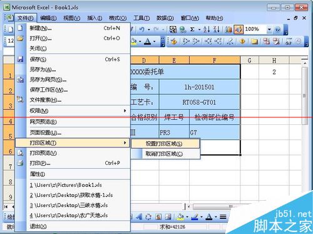Click the zoom 100% input box

255,29
